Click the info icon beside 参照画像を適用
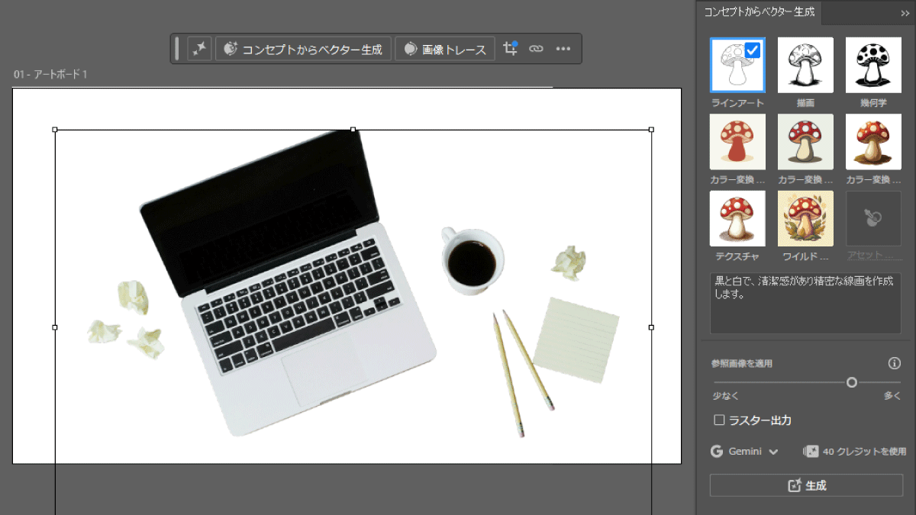The width and height of the screenshot is (916, 515). [895, 363]
